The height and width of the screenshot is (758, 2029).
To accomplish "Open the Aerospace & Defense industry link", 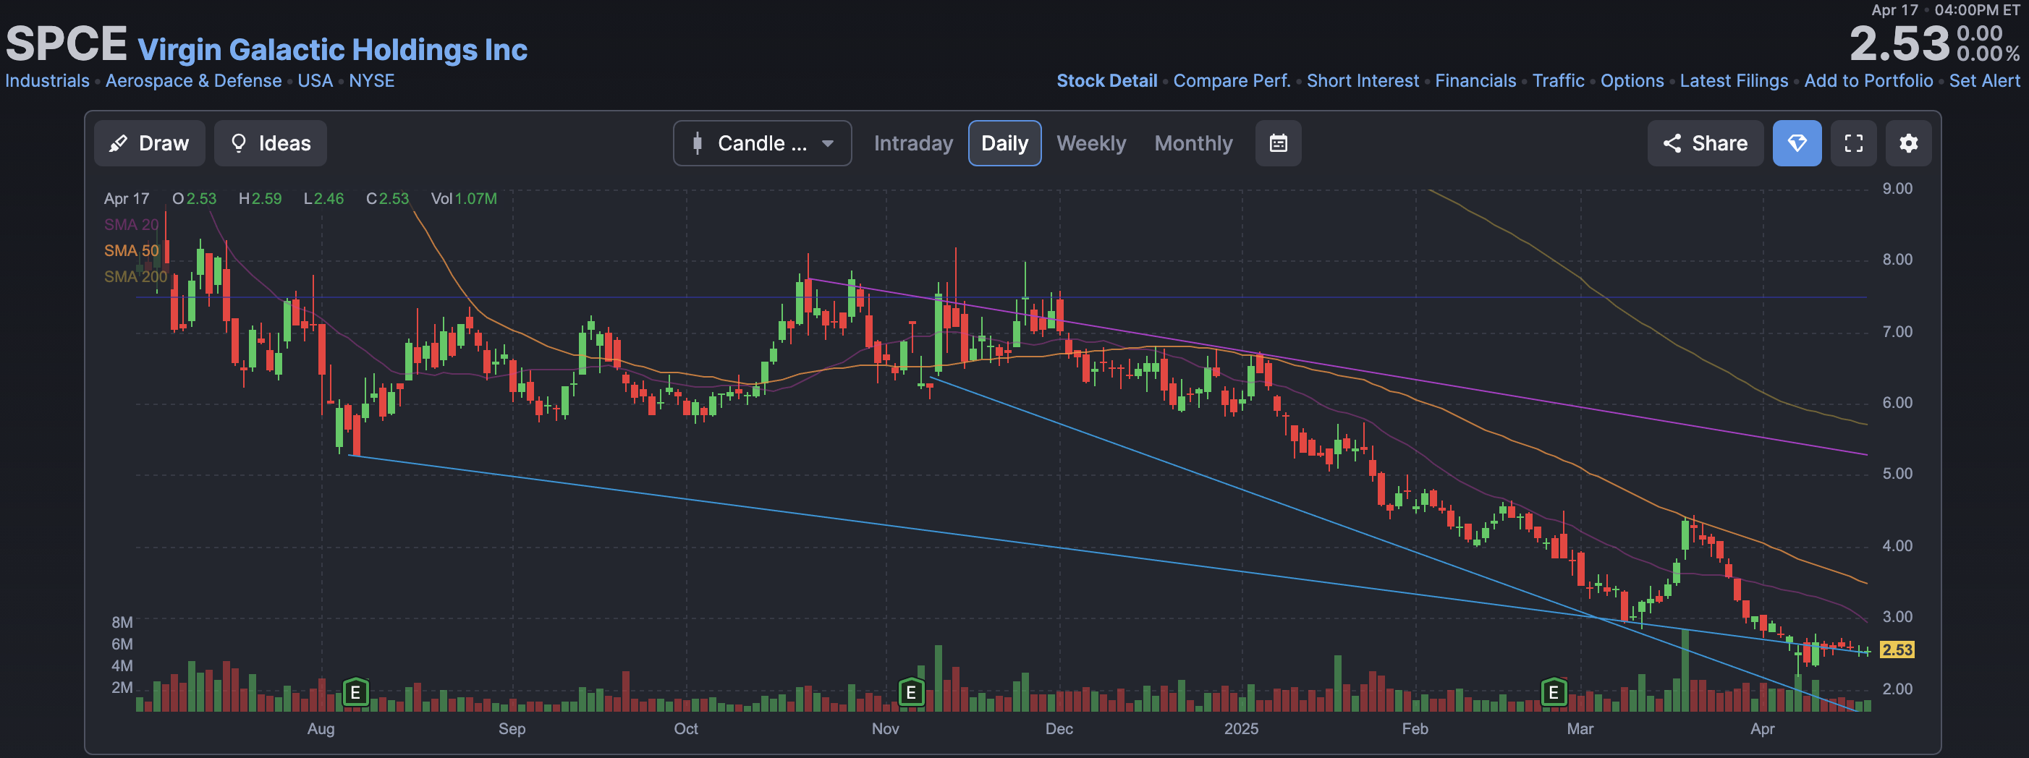I will (x=194, y=81).
